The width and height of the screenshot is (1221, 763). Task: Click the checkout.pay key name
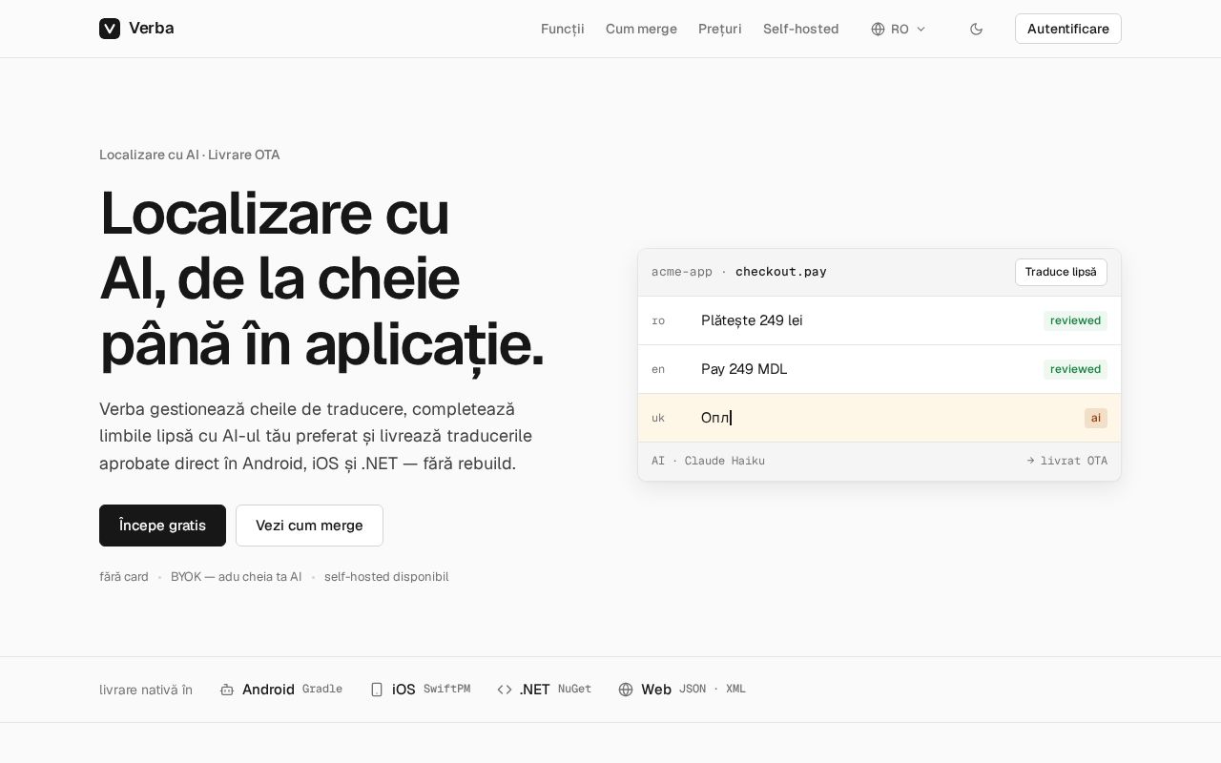tap(781, 272)
